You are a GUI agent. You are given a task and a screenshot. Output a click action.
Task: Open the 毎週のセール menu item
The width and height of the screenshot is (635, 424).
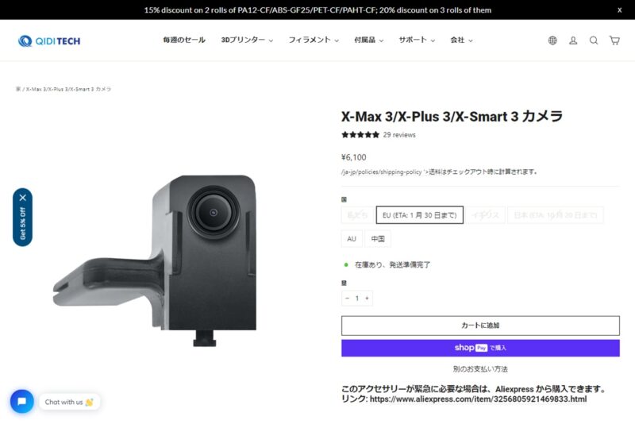pyautogui.click(x=184, y=40)
